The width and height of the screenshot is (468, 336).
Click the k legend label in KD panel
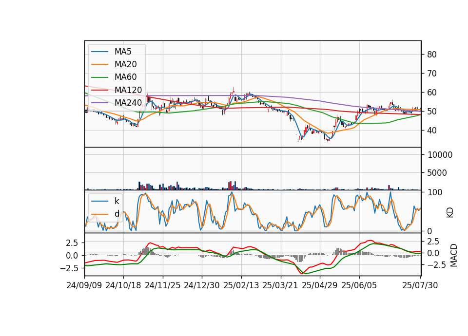pyautogui.click(x=117, y=201)
